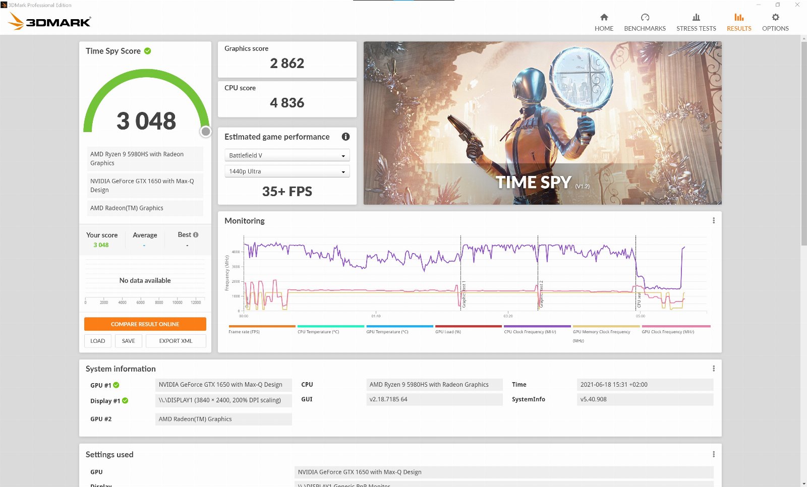This screenshot has width=807, height=487.
Task: Click the LOAD button
Action: point(97,341)
